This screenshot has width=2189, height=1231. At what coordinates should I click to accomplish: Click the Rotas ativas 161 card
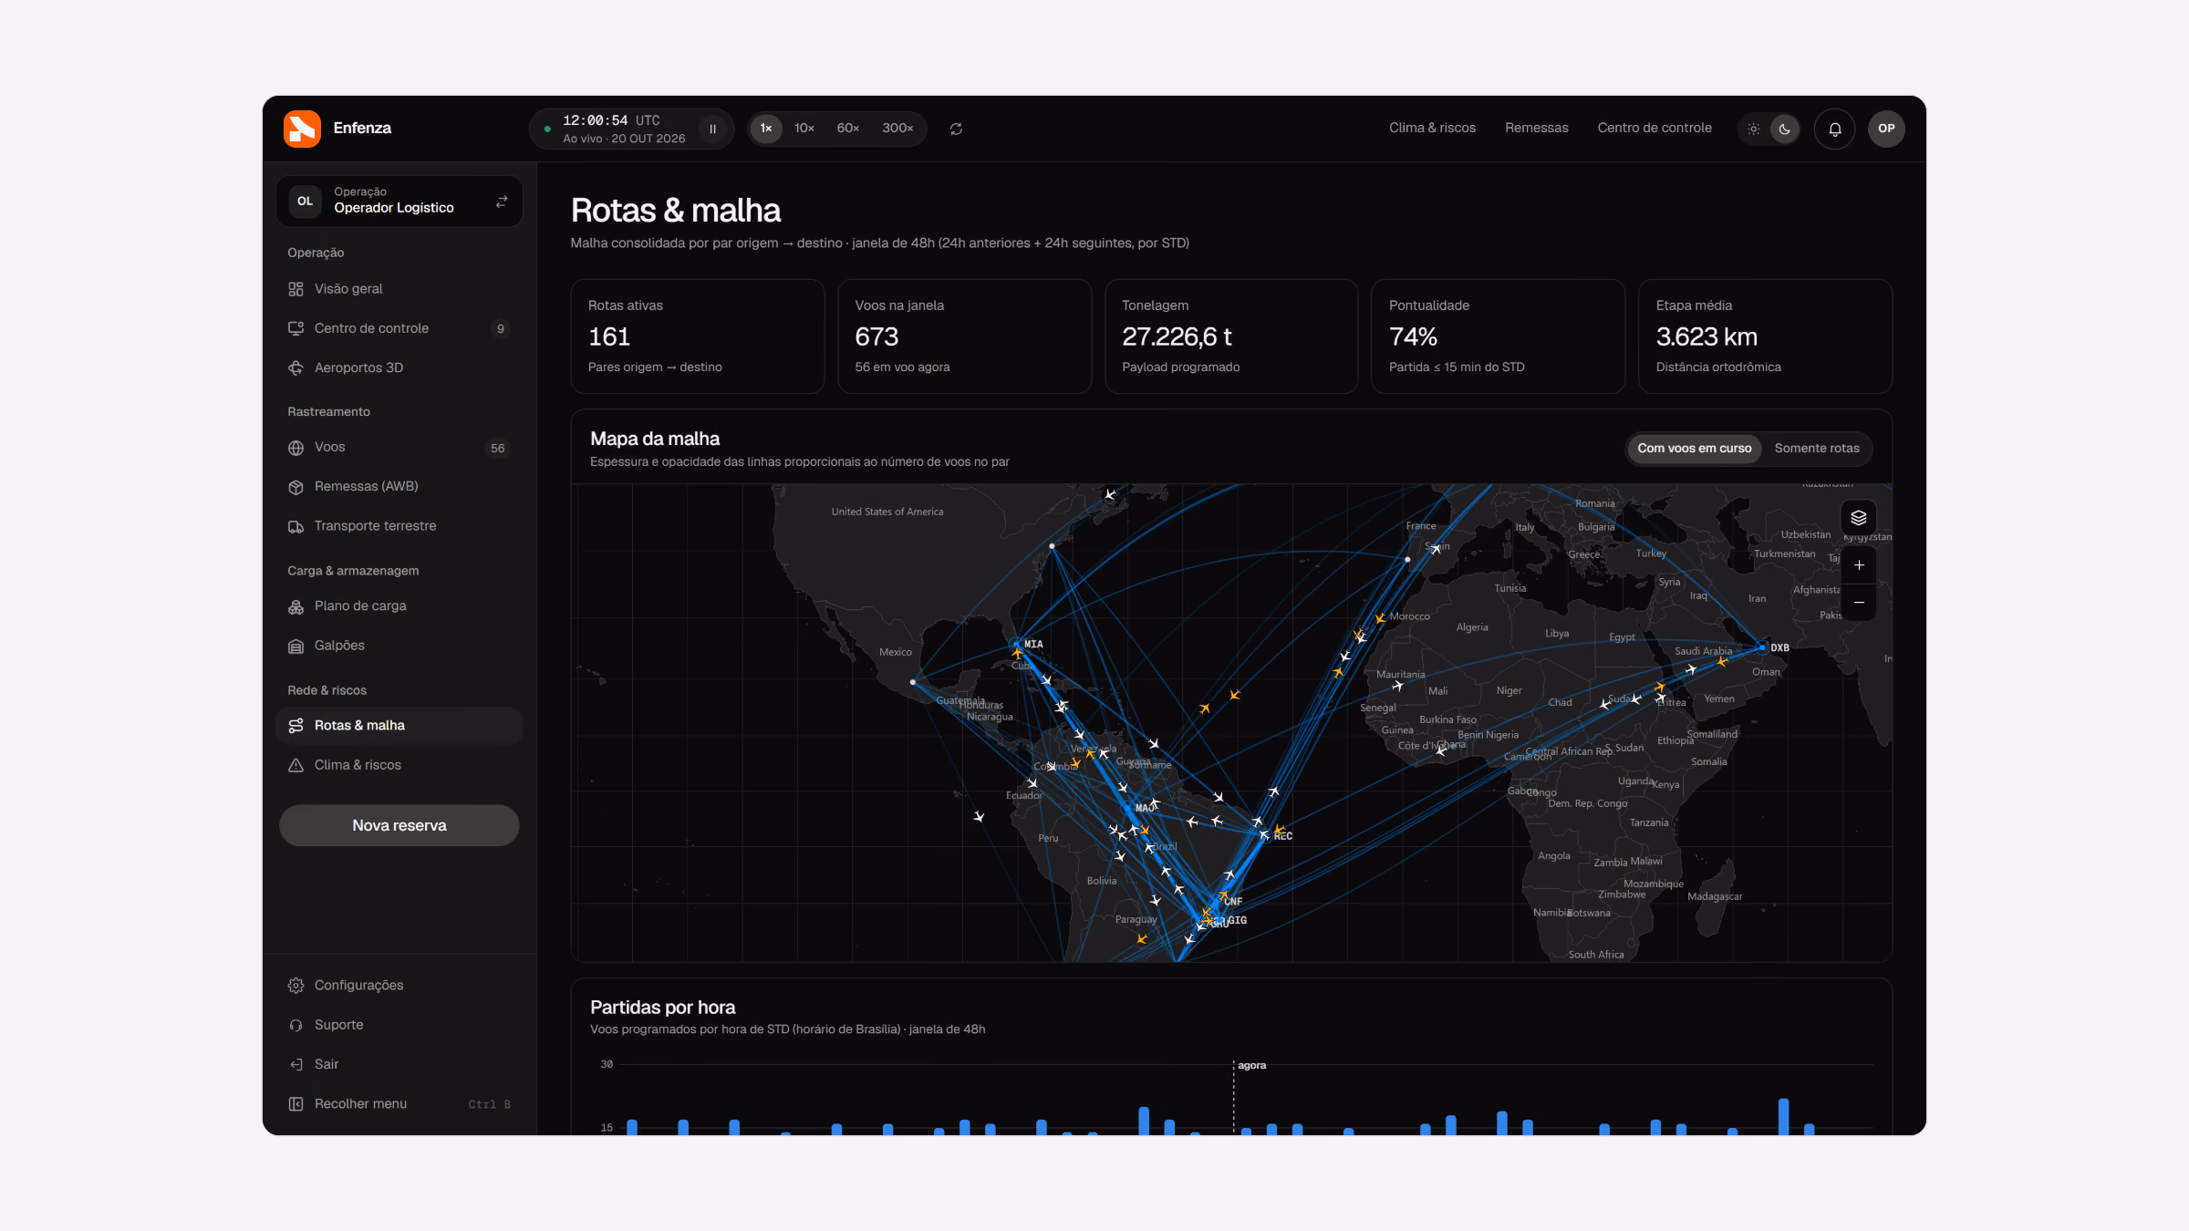click(697, 336)
